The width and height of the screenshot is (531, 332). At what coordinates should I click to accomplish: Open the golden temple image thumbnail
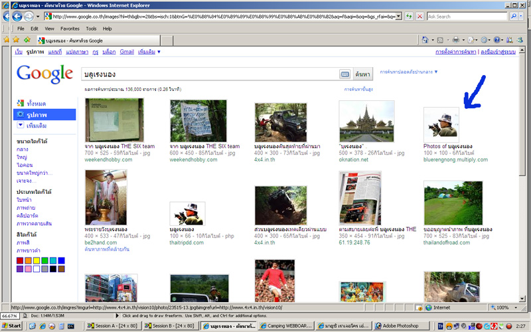[x=366, y=120]
